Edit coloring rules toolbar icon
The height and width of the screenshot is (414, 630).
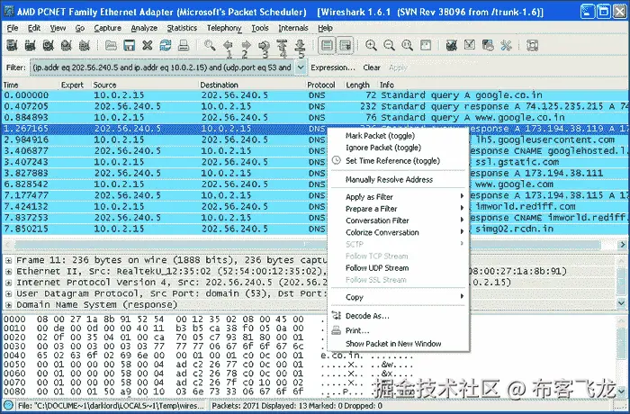click(x=488, y=45)
